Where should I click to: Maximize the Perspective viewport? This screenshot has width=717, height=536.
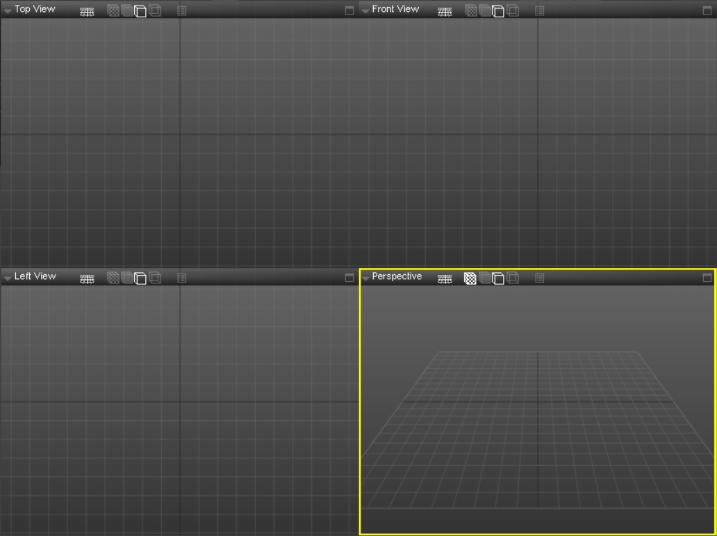coord(707,278)
